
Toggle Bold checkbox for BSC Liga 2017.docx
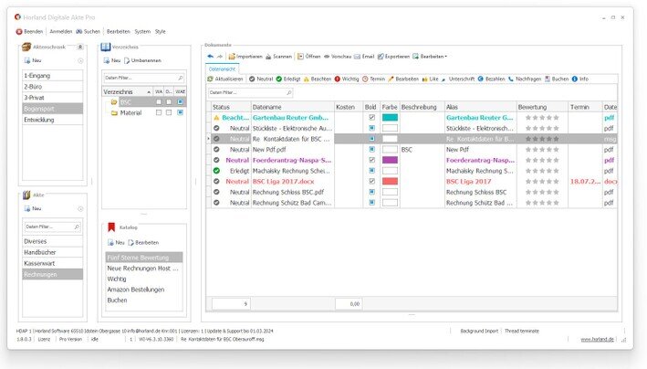coord(371,181)
